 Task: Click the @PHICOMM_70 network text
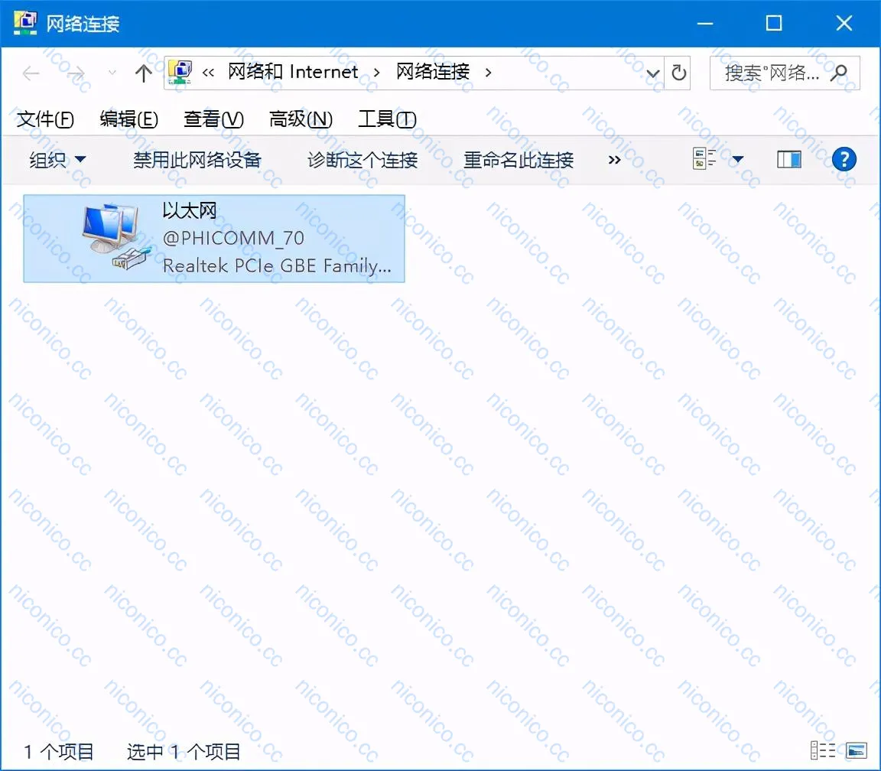pos(233,239)
